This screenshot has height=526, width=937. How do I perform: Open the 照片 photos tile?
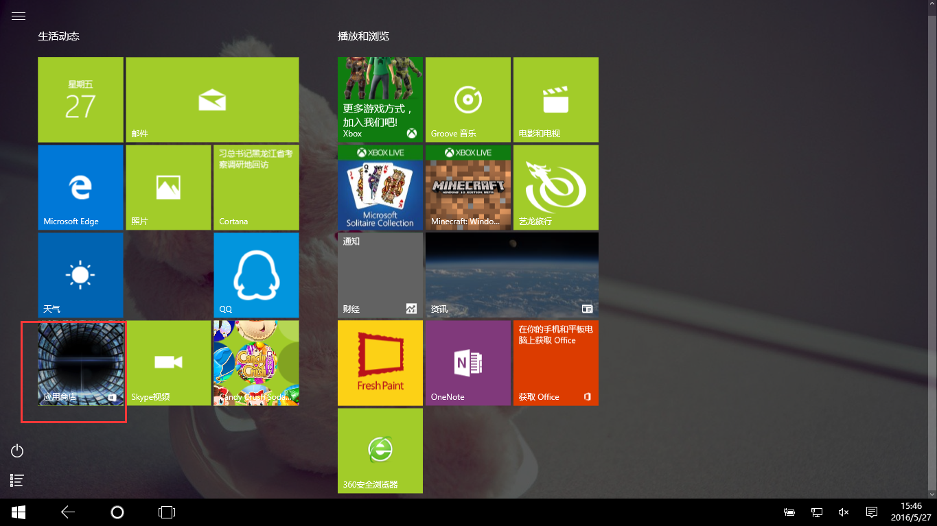tap(168, 187)
